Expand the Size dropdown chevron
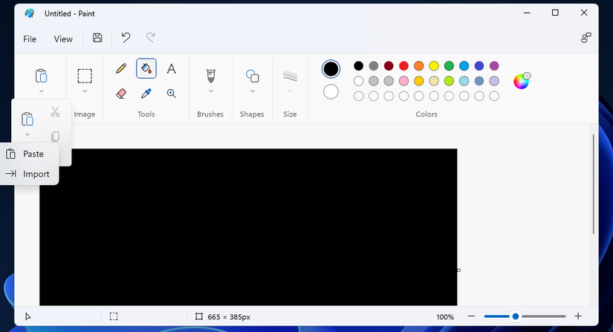613x332 pixels. [290, 91]
